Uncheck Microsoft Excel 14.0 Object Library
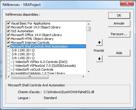This screenshot has height=110, width=136. (x=8, y=27)
